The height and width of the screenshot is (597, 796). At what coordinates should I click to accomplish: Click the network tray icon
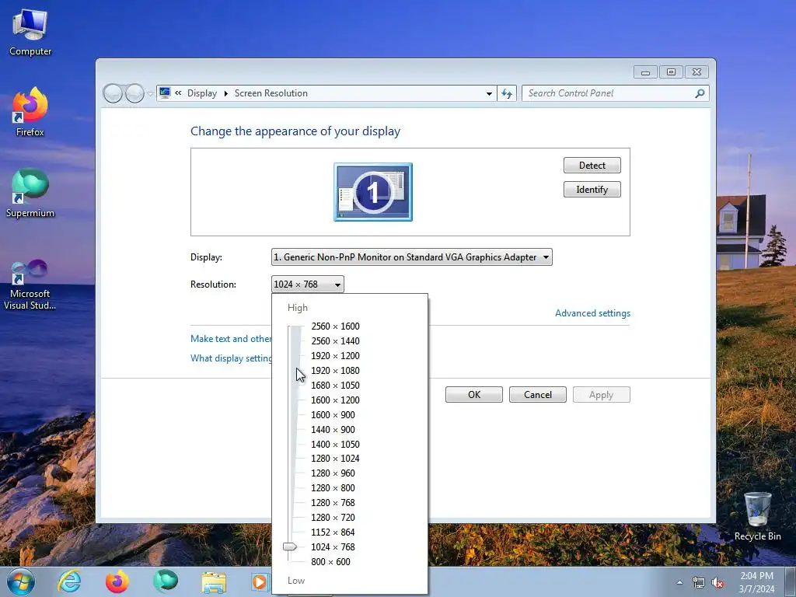point(699,583)
